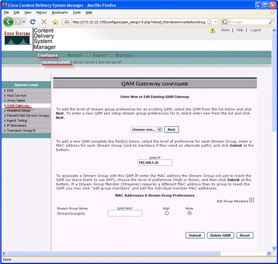Click the StreamGroup01 stream group name
The image size is (278, 264).
[71, 213]
